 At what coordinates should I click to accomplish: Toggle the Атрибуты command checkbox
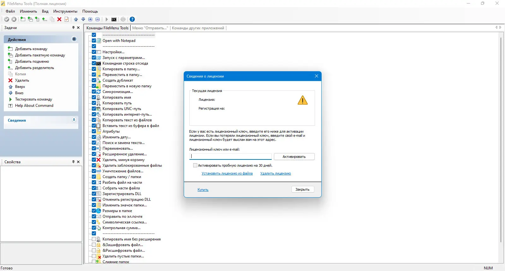coord(94,131)
